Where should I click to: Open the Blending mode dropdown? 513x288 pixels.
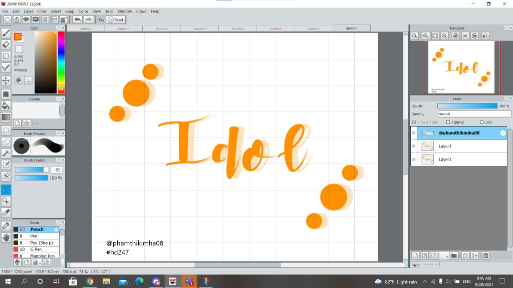(474, 114)
